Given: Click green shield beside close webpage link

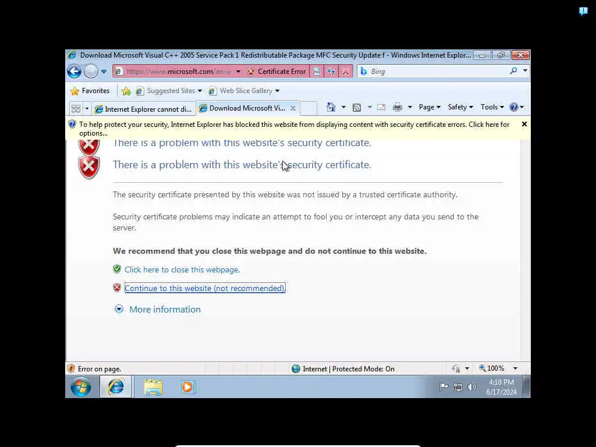Looking at the screenshot, I should coord(117,269).
